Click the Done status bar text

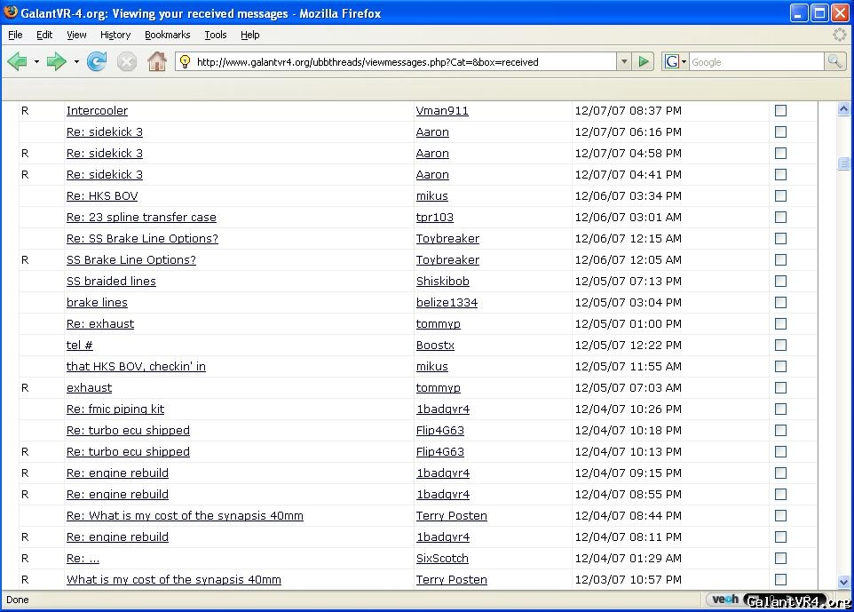pos(18,600)
